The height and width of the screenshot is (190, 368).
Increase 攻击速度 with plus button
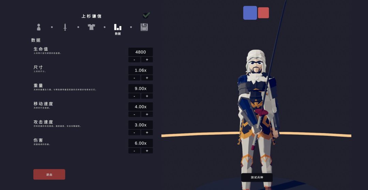coord(147,132)
